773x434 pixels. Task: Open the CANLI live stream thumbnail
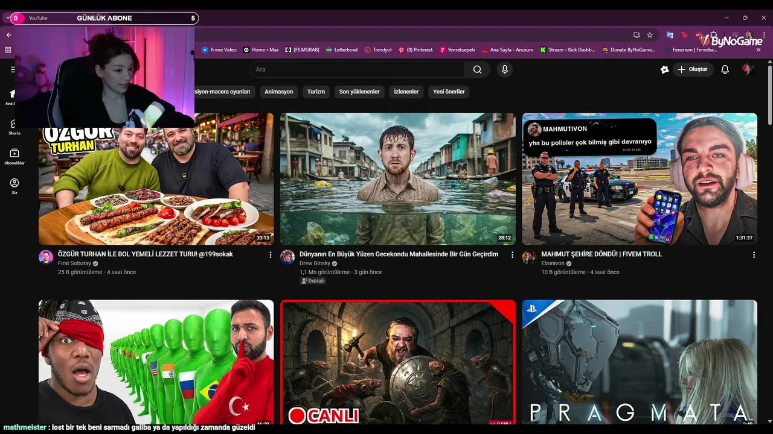[398, 362]
